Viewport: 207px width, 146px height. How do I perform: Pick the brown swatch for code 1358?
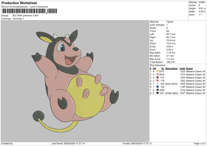click(x=158, y=77)
